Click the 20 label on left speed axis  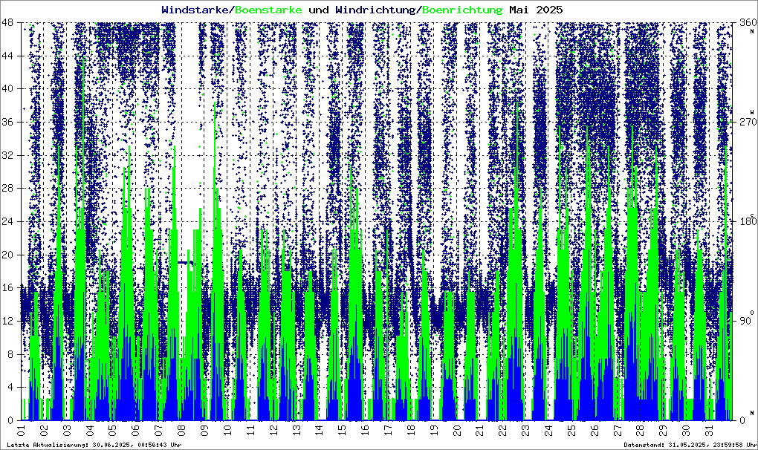coord(9,255)
